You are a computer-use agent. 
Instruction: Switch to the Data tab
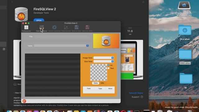pos(95,83)
